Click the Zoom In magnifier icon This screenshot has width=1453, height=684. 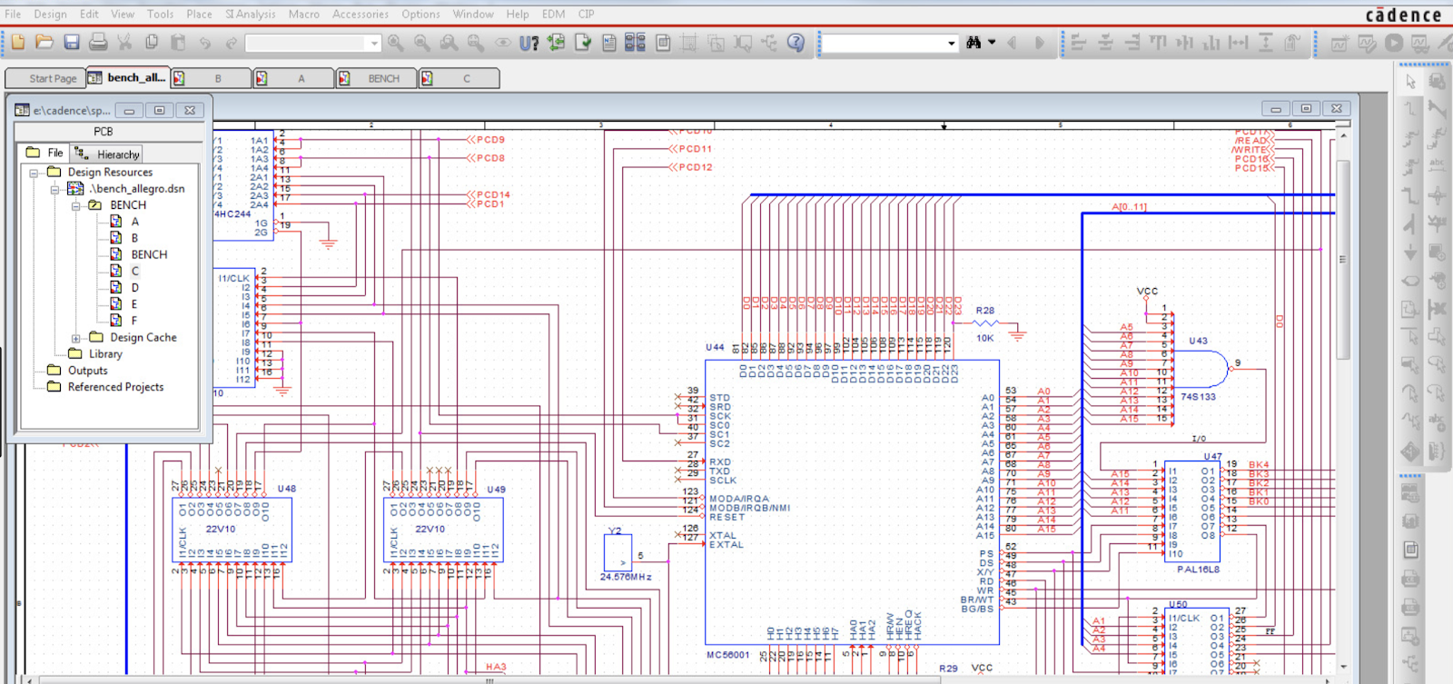[395, 43]
